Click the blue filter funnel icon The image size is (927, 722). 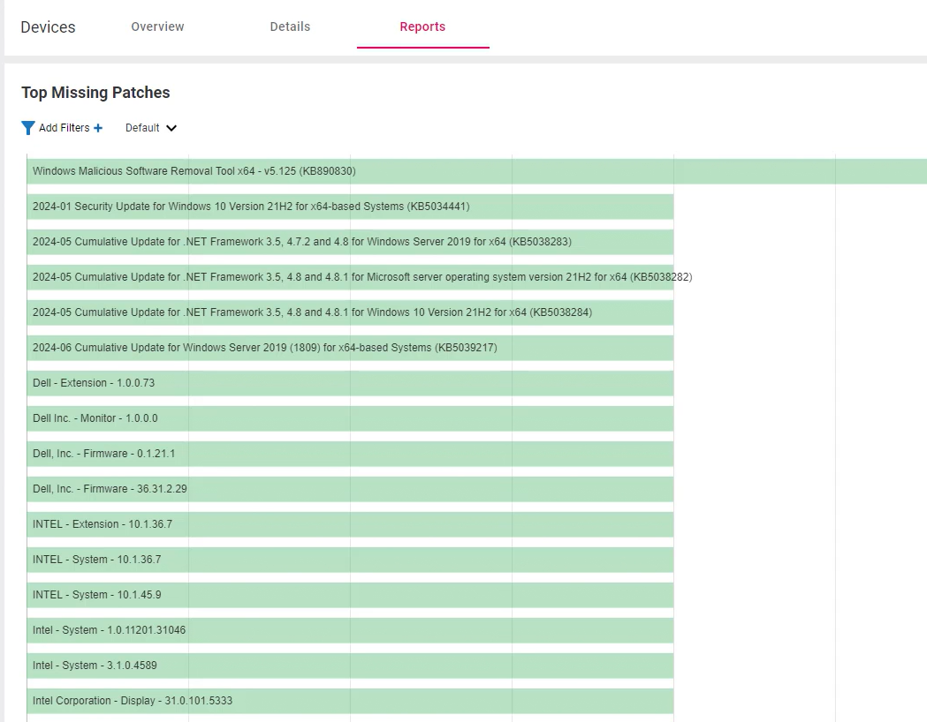(27, 128)
